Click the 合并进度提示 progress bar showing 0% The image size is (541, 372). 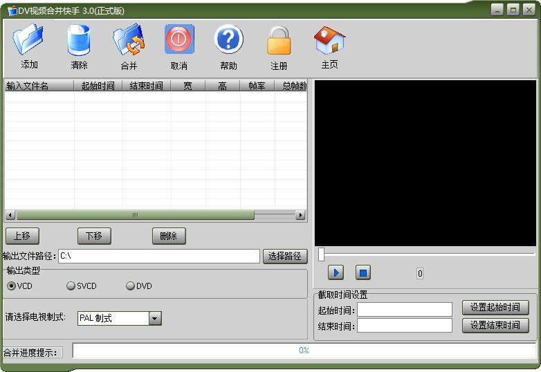pos(304,351)
